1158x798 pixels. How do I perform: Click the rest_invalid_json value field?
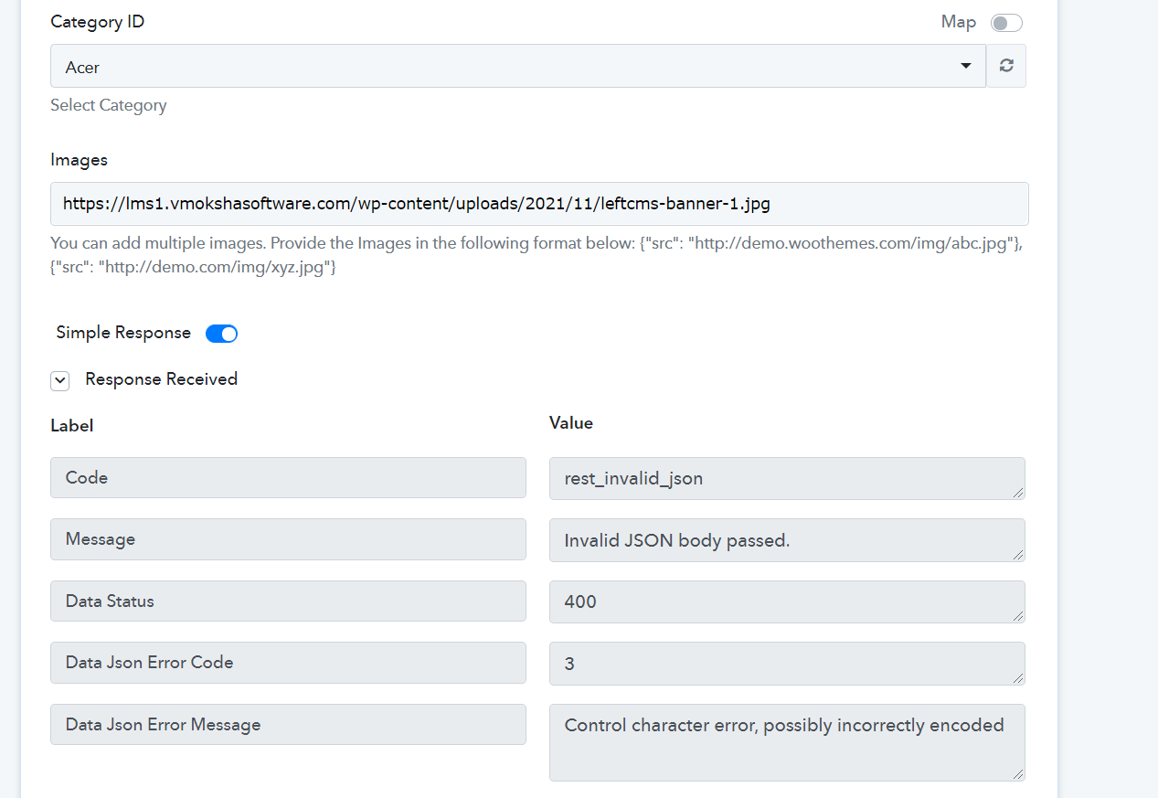787,478
